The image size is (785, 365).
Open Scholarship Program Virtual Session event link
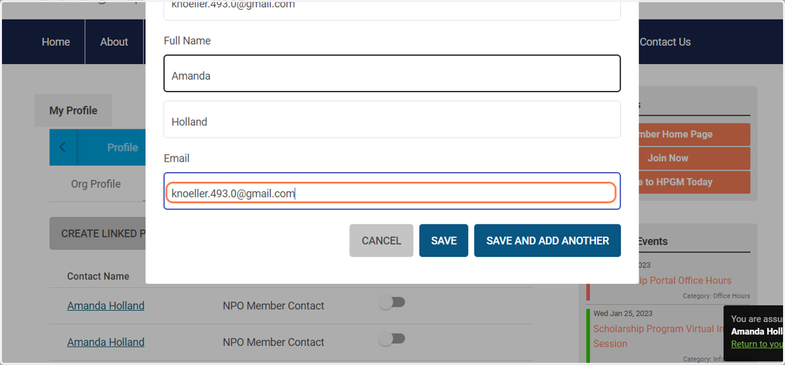pyautogui.click(x=659, y=336)
